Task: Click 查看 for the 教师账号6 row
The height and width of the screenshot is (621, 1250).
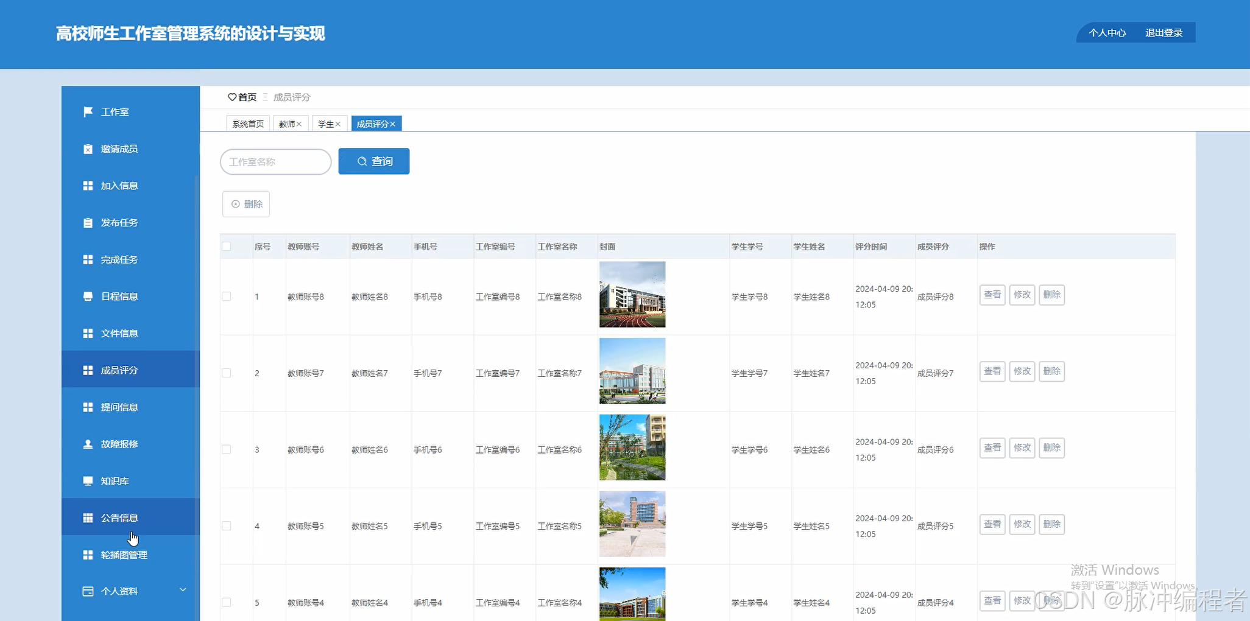Action: point(992,447)
